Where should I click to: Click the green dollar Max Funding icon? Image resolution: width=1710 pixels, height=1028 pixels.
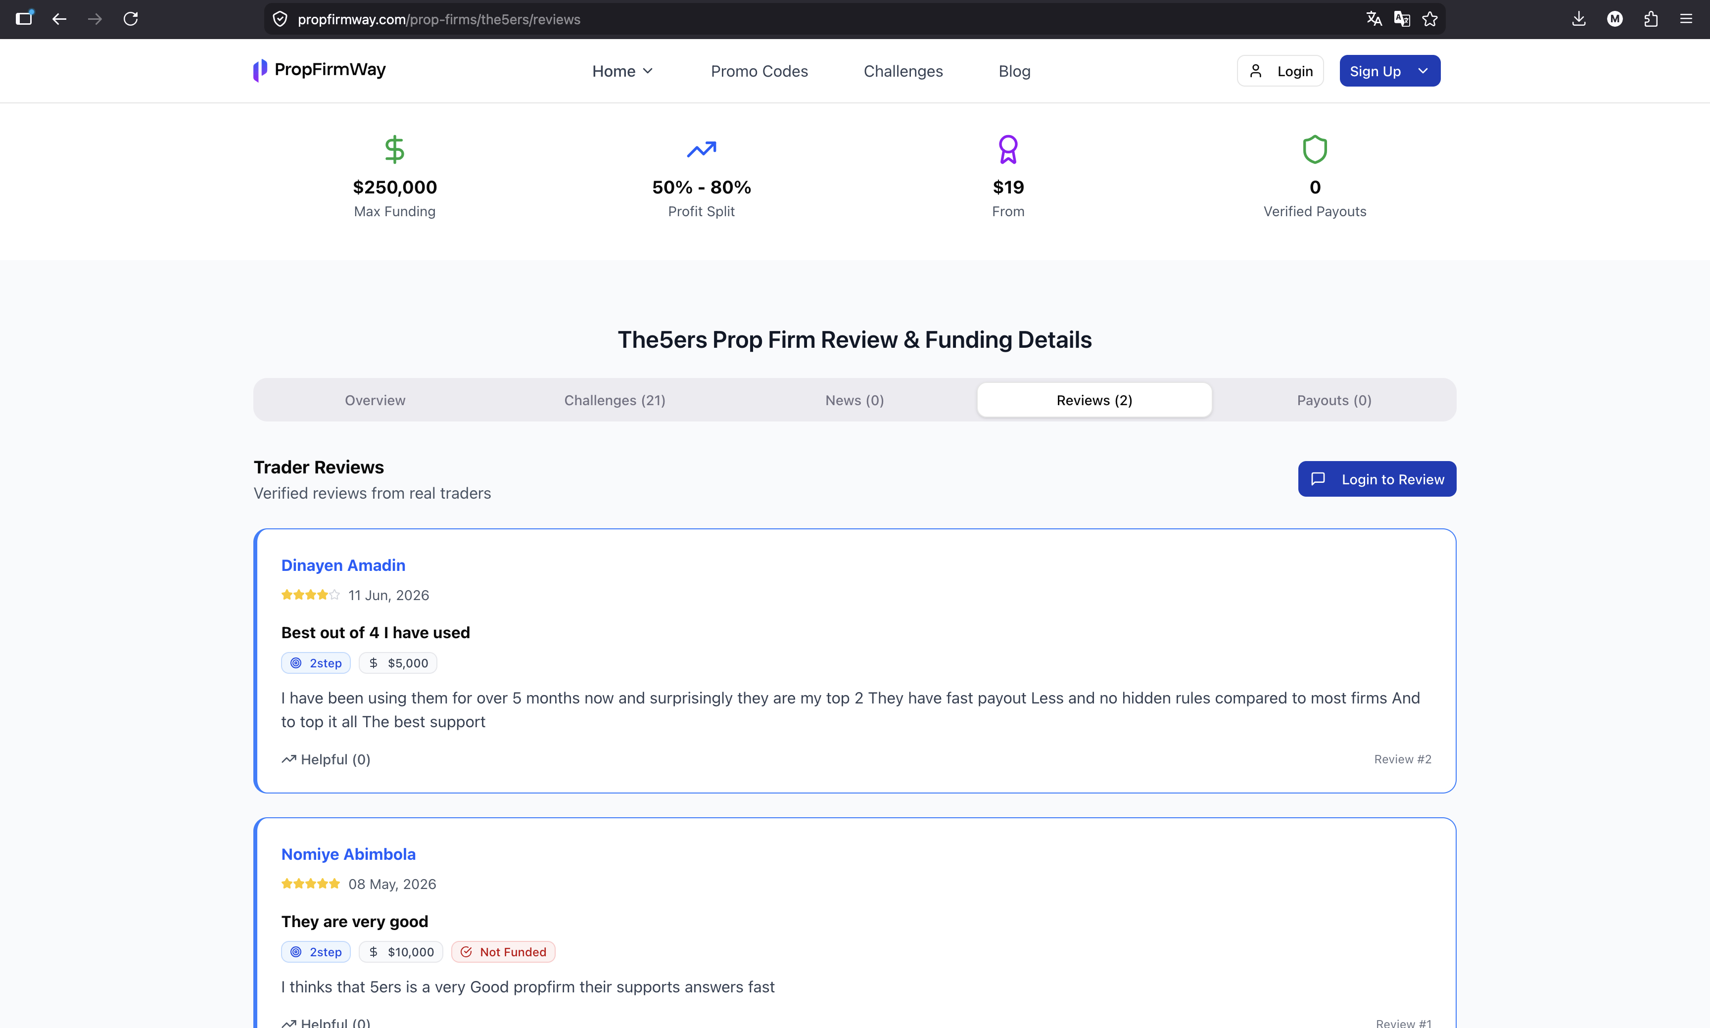(x=395, y=149)
